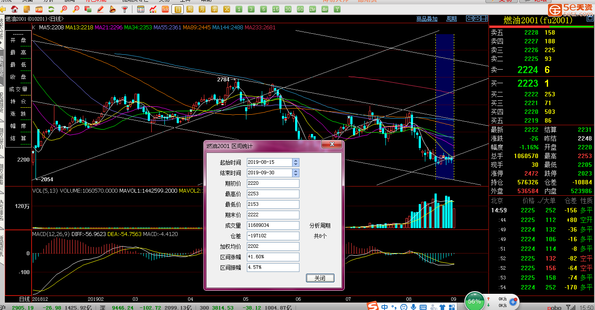Maximize the 燃油2001 quote panel
The height and width of the screenshot is (310, 595).
(x=590, y=18)
